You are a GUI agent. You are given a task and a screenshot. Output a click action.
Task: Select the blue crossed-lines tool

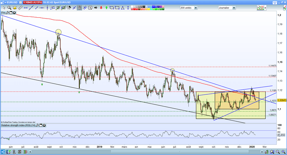[x=74, y=8]
